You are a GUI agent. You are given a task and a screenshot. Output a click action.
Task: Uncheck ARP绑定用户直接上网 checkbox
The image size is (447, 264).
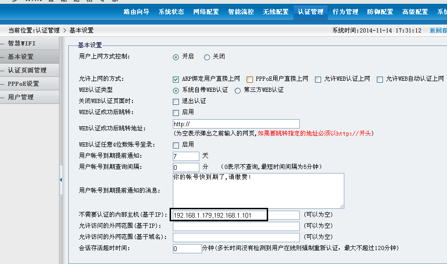[x=176, y=79]
